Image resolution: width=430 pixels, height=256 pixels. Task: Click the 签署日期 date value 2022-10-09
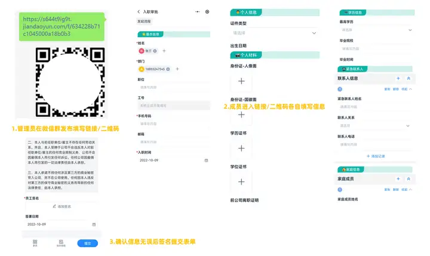click(36, 224)
